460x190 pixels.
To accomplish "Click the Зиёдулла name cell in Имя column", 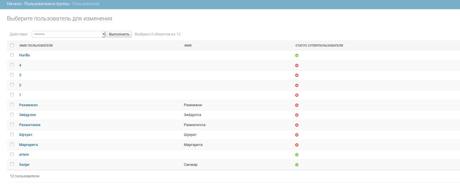I will 192,115.
